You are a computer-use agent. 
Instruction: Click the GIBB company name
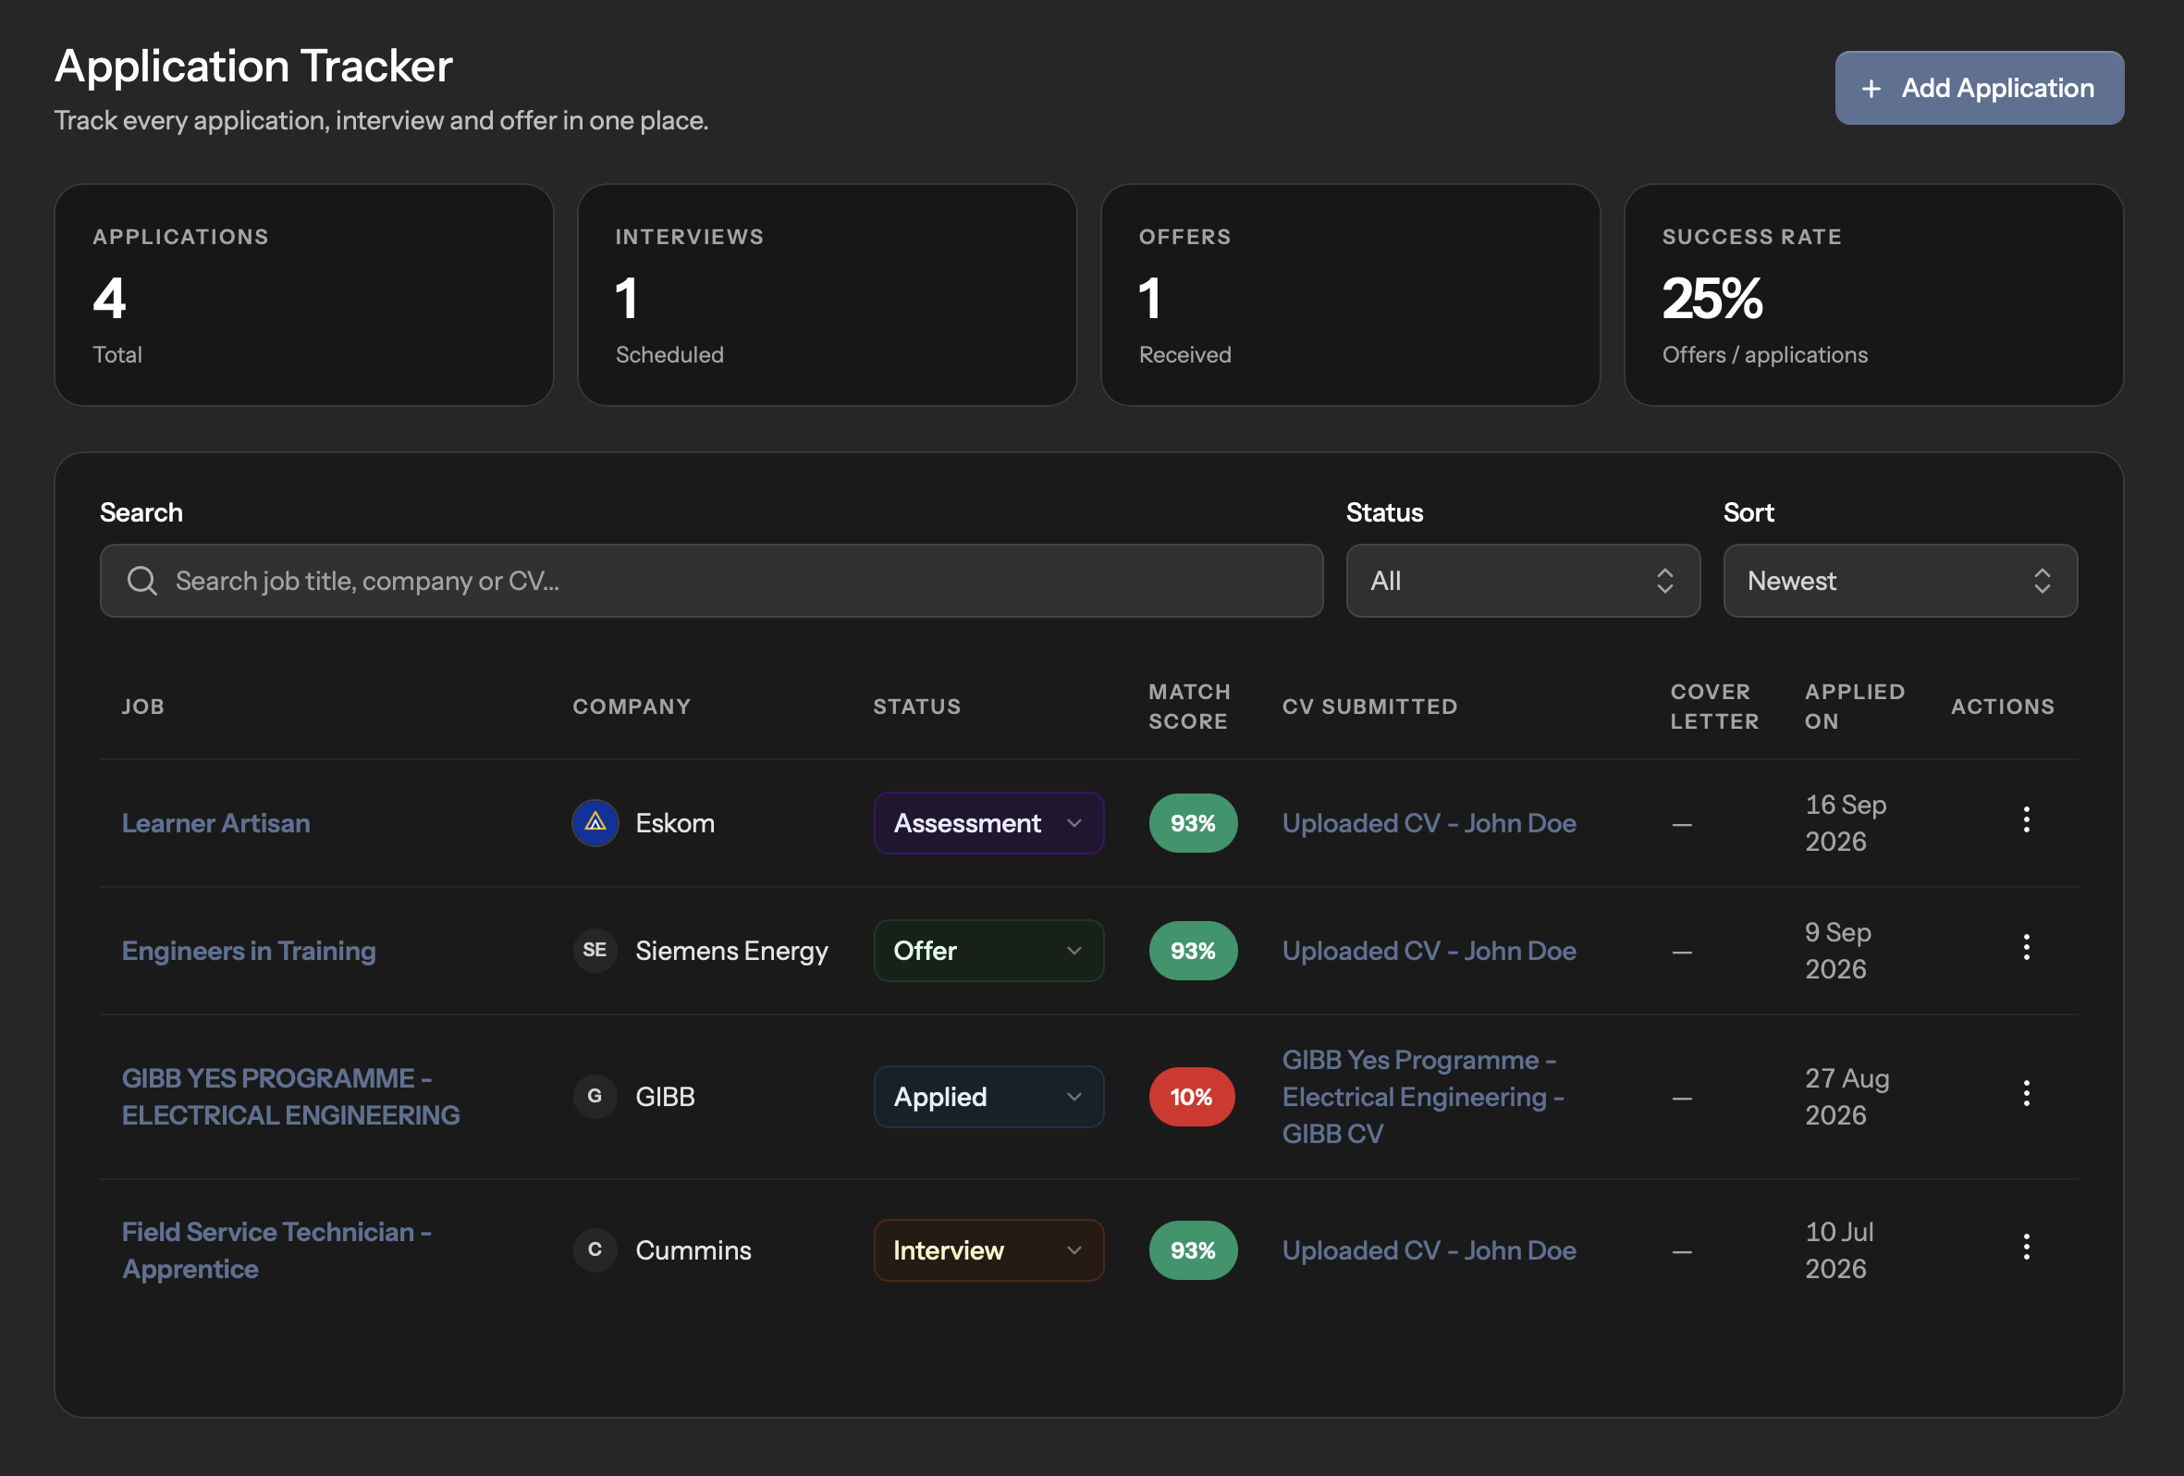point(666,1096)
